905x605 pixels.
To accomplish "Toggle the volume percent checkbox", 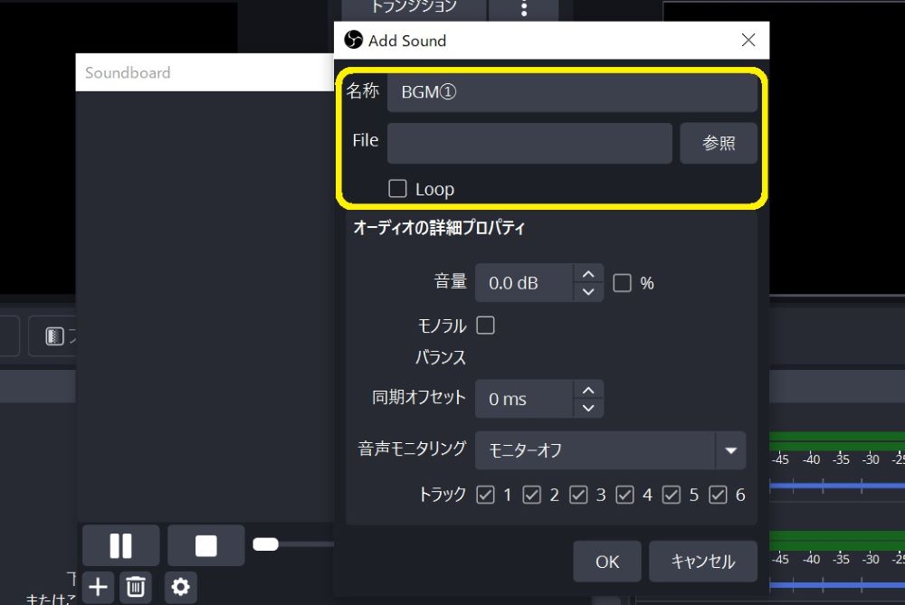I will tap(622, 283).
